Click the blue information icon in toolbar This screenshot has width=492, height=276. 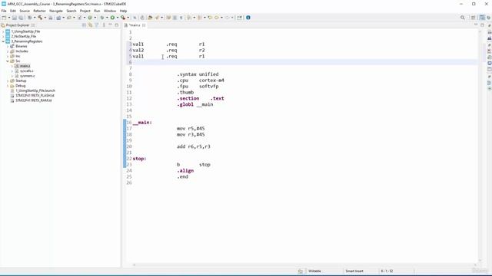click(x=248, y=18)
